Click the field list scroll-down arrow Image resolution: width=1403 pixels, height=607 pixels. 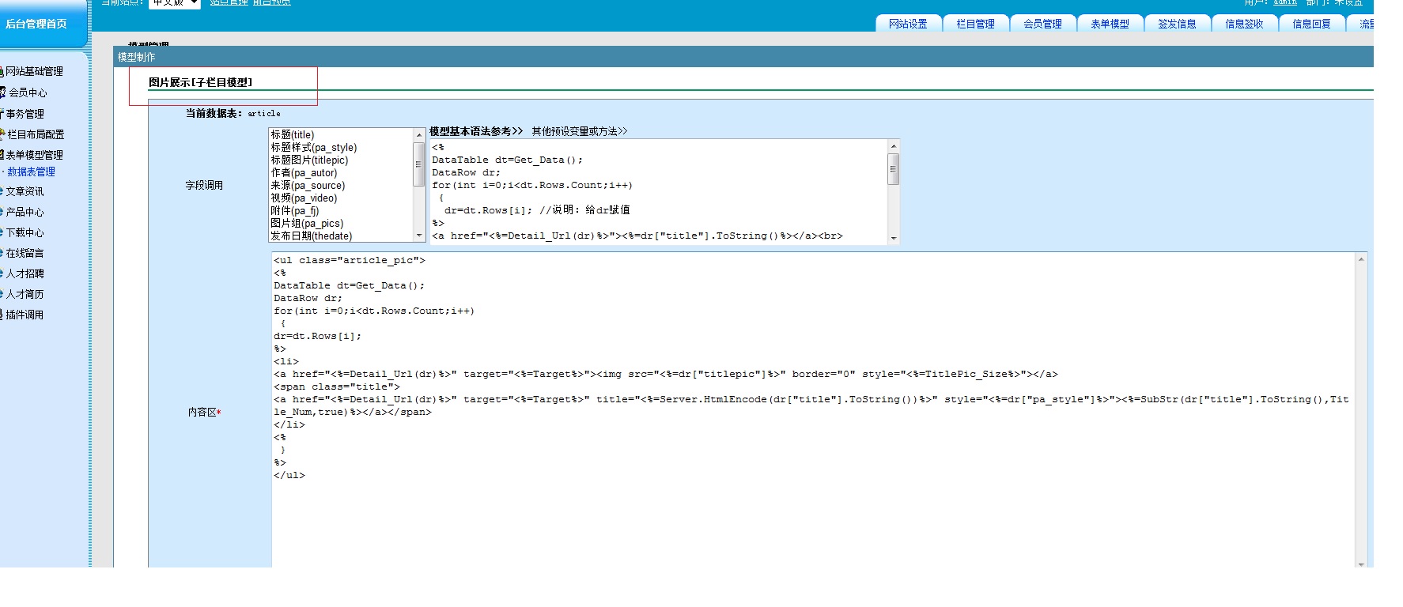[x=419, y=236]
